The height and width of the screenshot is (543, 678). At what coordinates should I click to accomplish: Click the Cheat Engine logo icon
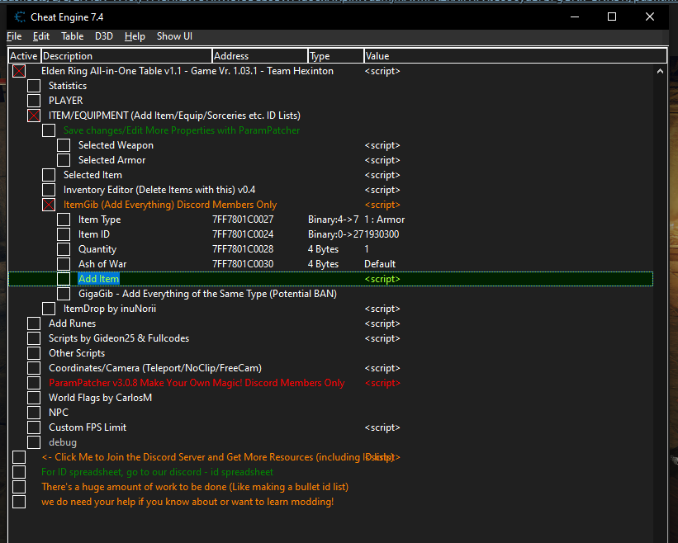tap(20, 17)
